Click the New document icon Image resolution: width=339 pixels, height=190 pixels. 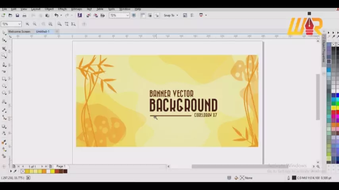[4, 15]
